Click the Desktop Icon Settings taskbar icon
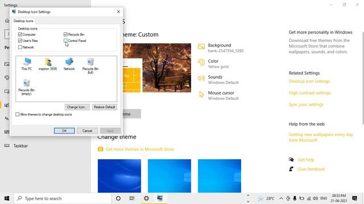 pos(160,198)
